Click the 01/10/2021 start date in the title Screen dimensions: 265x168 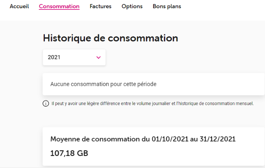pyautogui.click(x=167, y=139)
